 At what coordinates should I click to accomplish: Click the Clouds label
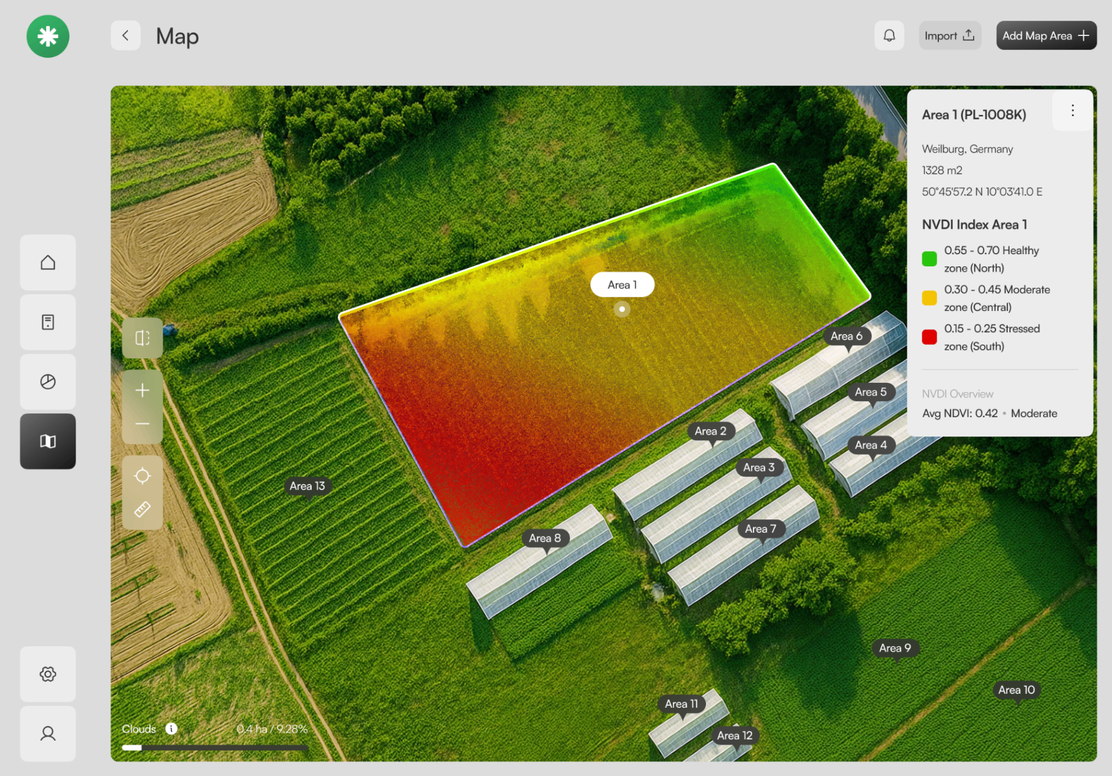pyautogui.click(x=139, y=729)
